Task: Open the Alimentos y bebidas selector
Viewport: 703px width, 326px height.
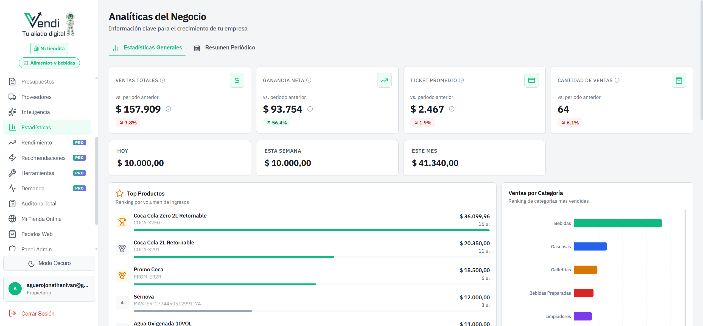Action: [49, 63]
